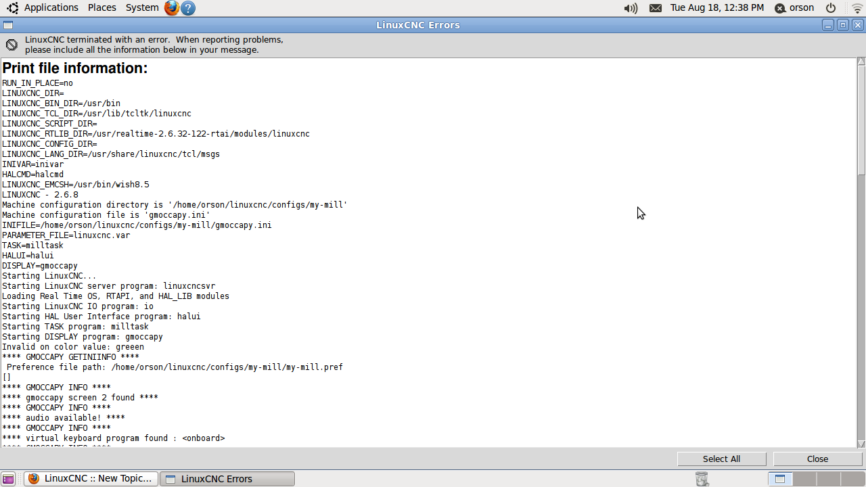Open the volume speaker indicator
The height and width of the screenshot is (487, 866).
pyautogui.click(x=631, y=8)
